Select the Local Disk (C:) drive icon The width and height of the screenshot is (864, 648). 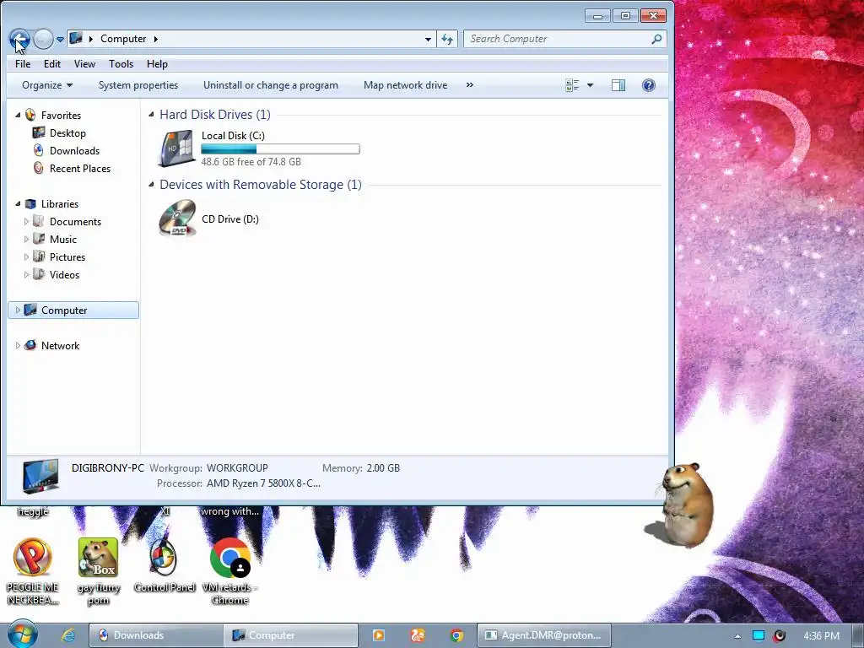(176, 148)
